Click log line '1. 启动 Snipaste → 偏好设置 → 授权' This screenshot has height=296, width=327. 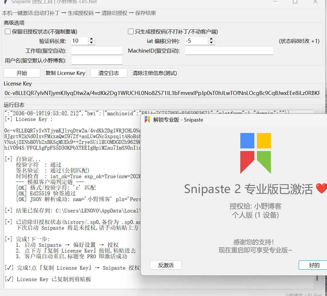point(67,245)
